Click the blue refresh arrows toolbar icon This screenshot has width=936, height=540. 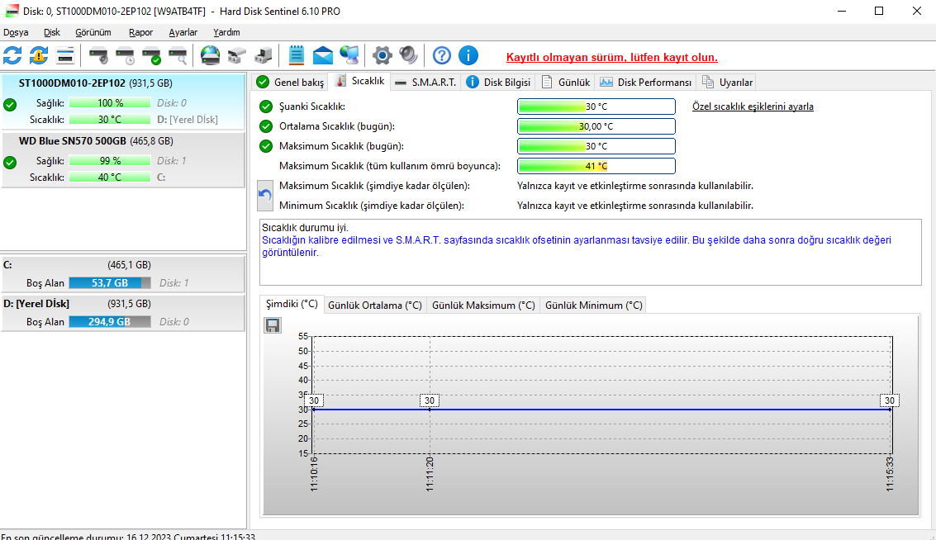point(12,56)
